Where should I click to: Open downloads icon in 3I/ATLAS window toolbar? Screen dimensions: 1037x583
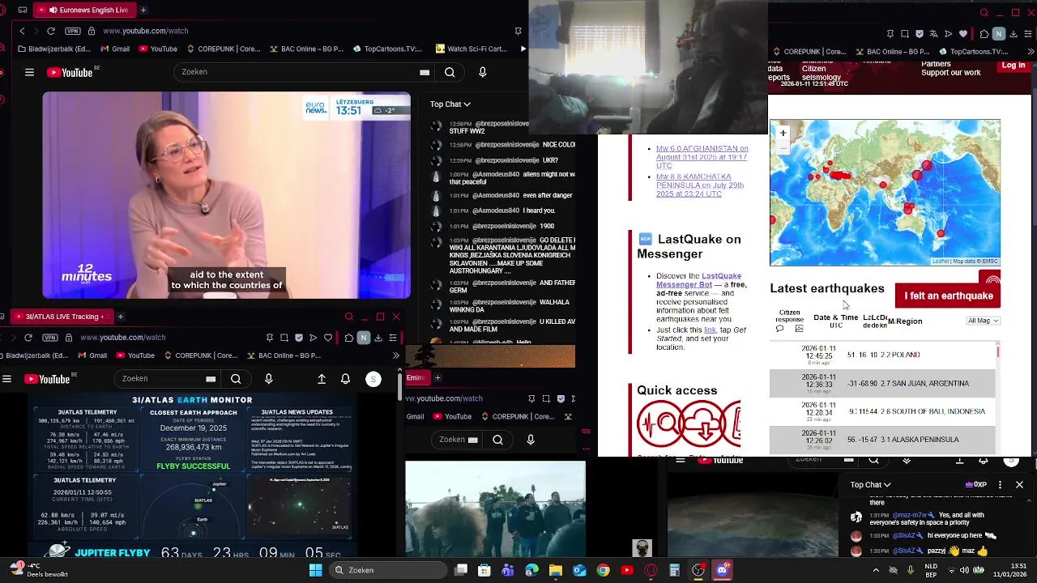coord(378,337)
